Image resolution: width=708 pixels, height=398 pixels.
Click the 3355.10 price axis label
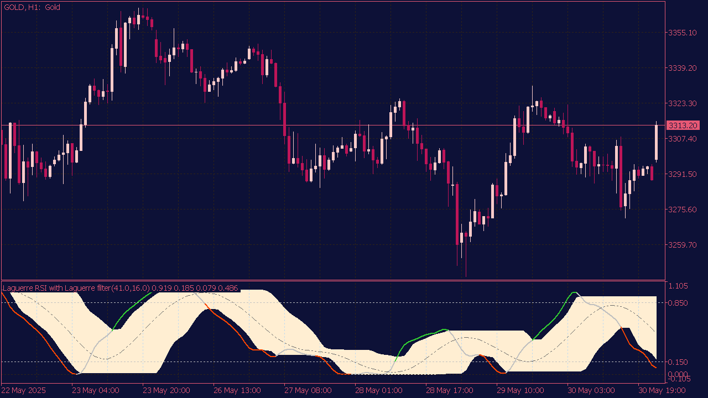683,33
